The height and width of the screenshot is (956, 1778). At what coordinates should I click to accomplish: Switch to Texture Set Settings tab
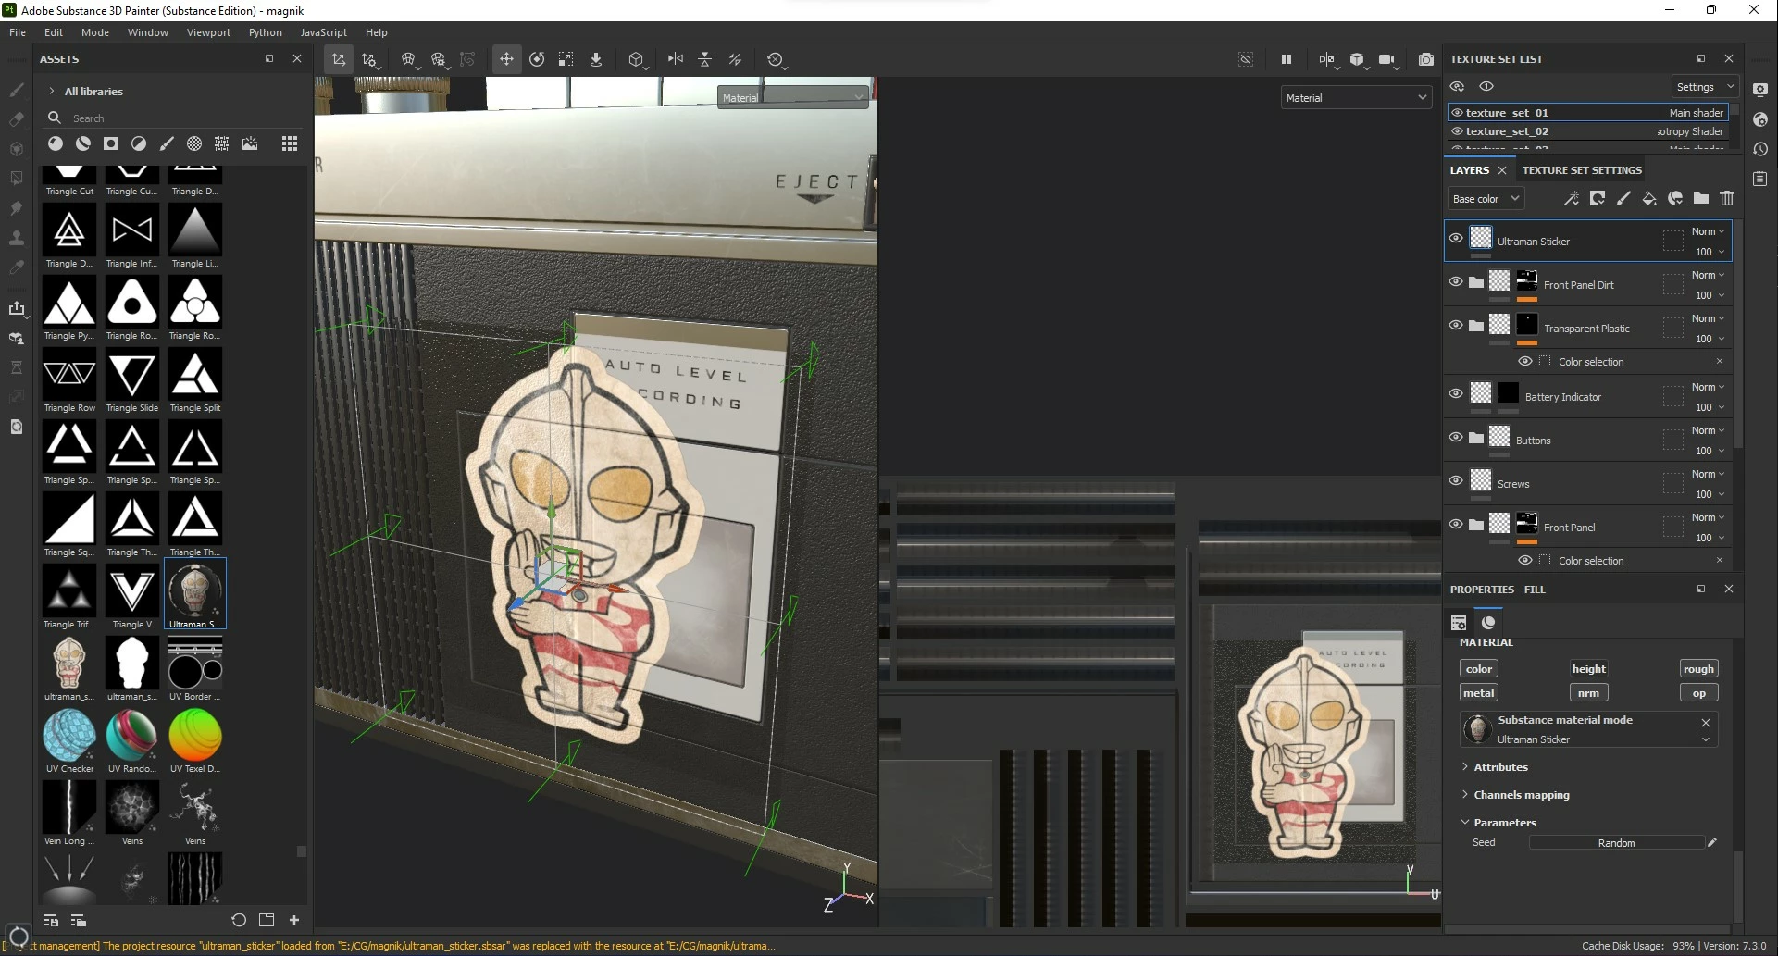1582,170
